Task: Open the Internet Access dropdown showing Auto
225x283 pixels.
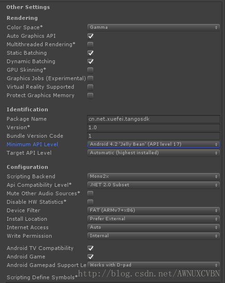Action: 154,227
